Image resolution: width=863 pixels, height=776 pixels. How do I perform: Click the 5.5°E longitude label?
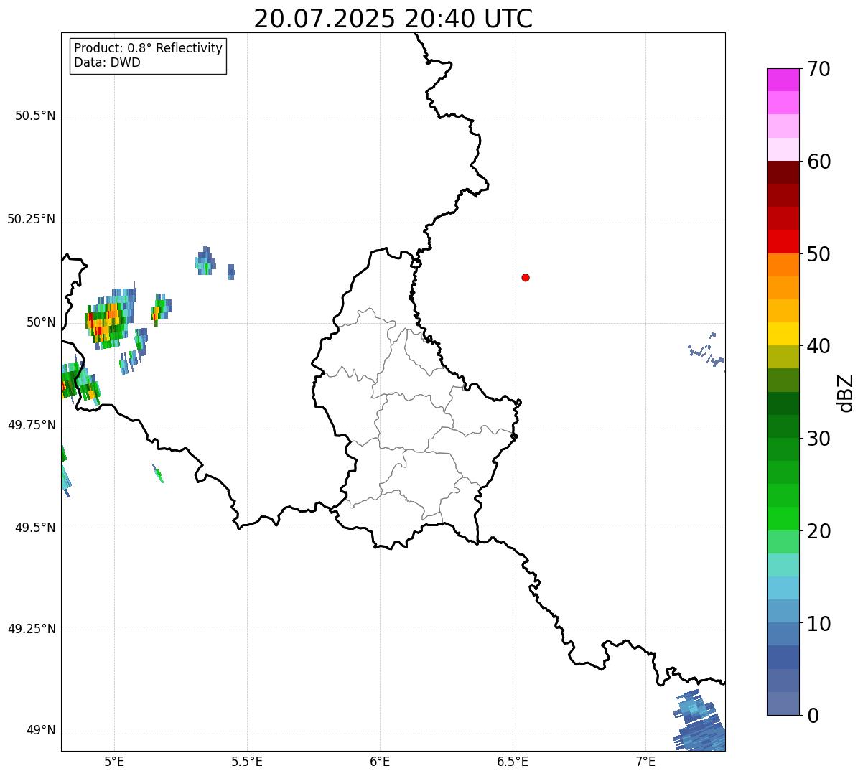[247, 761]
